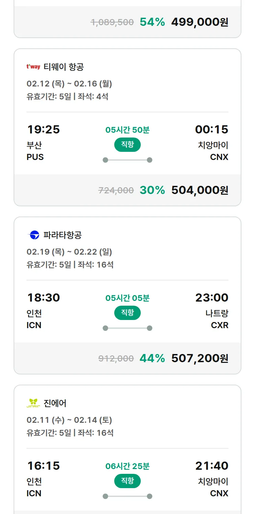Open the 파라타항공 flight card title
255x514 pixels.
(63, 235)
